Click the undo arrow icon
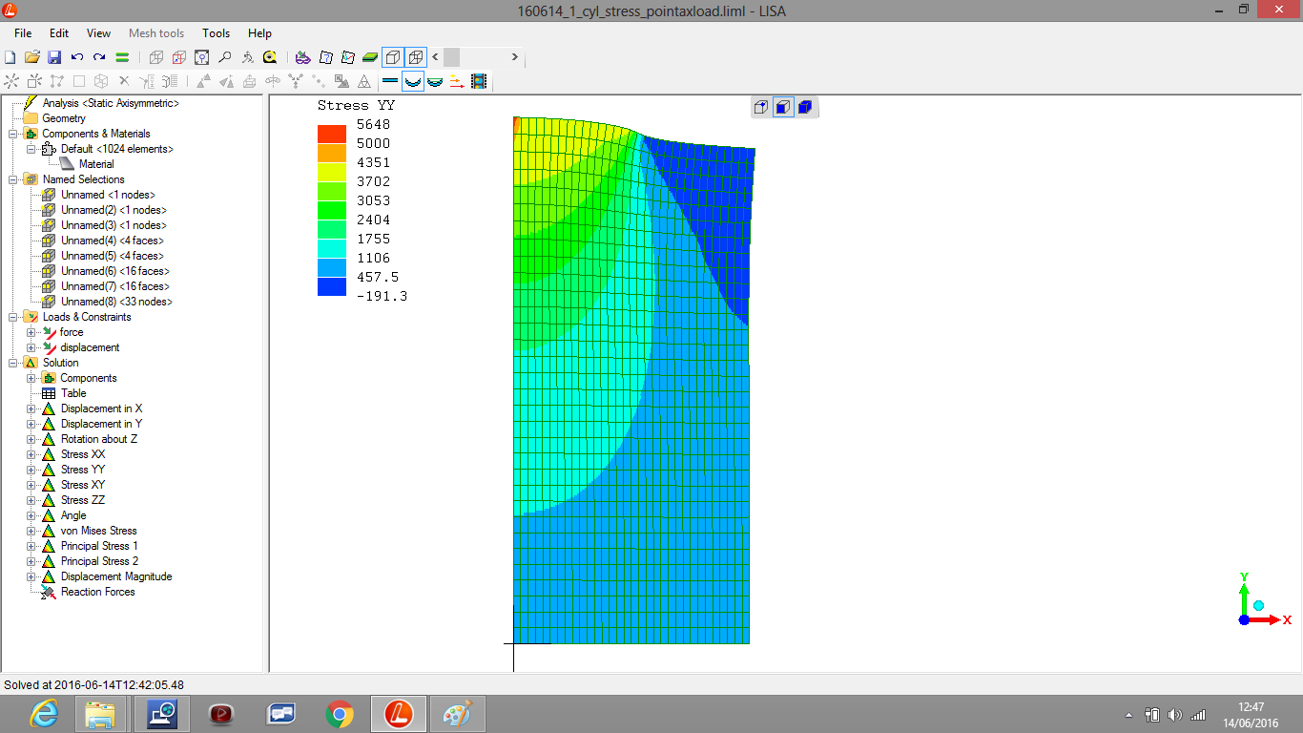 click(x=77, y=57)
